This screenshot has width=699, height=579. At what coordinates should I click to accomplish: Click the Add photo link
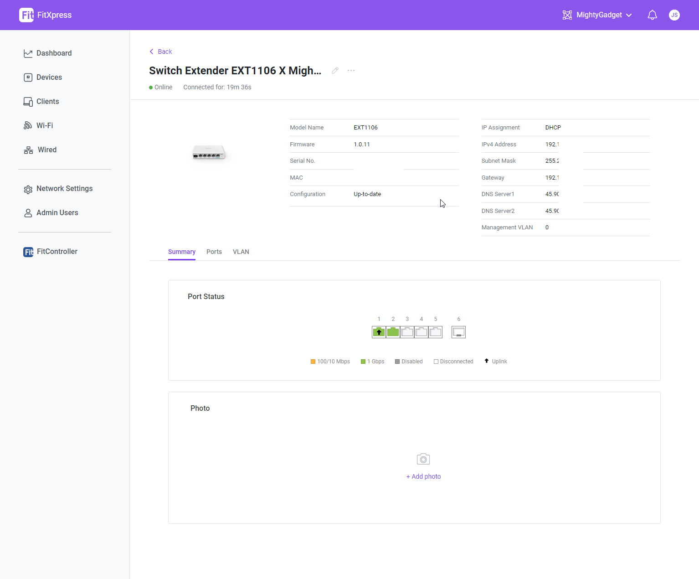[x=423, y=476]
